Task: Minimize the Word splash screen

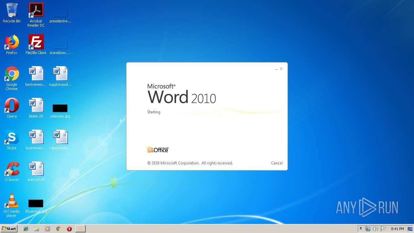Action: pos(277,69)
